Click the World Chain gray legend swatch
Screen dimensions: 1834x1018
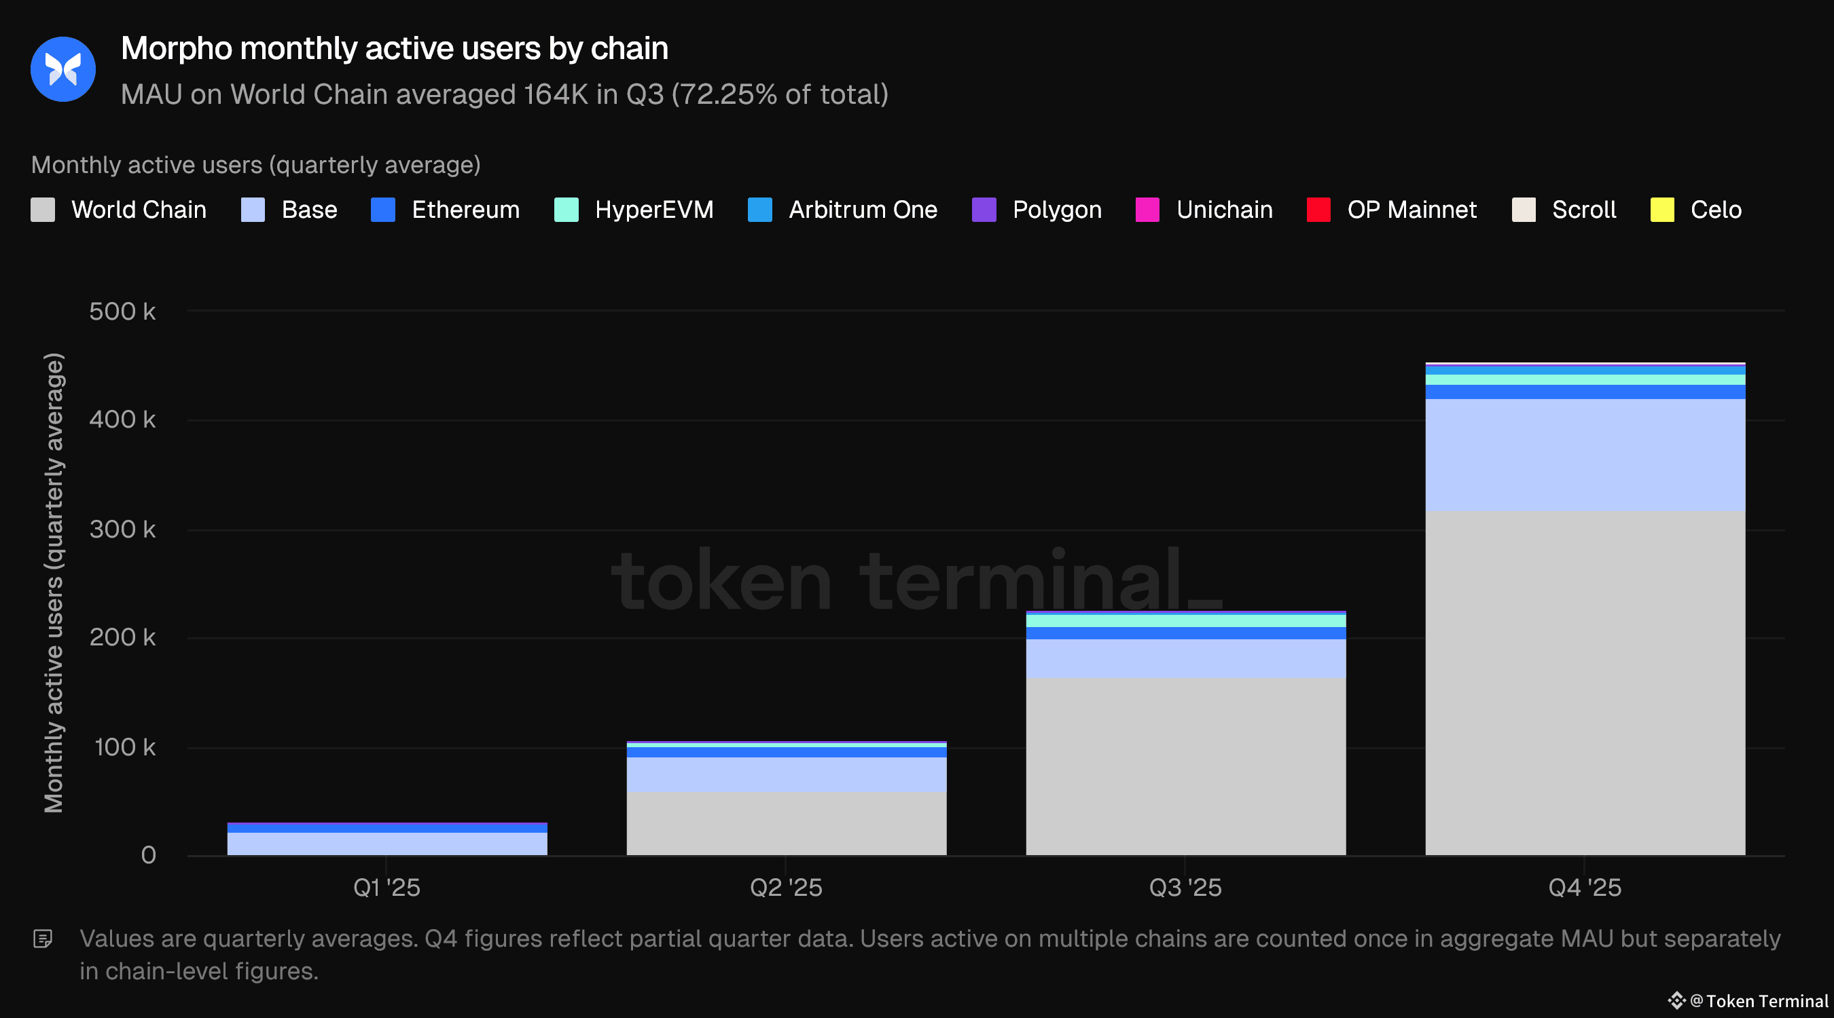pyautogui.click(x=43, y=210)
